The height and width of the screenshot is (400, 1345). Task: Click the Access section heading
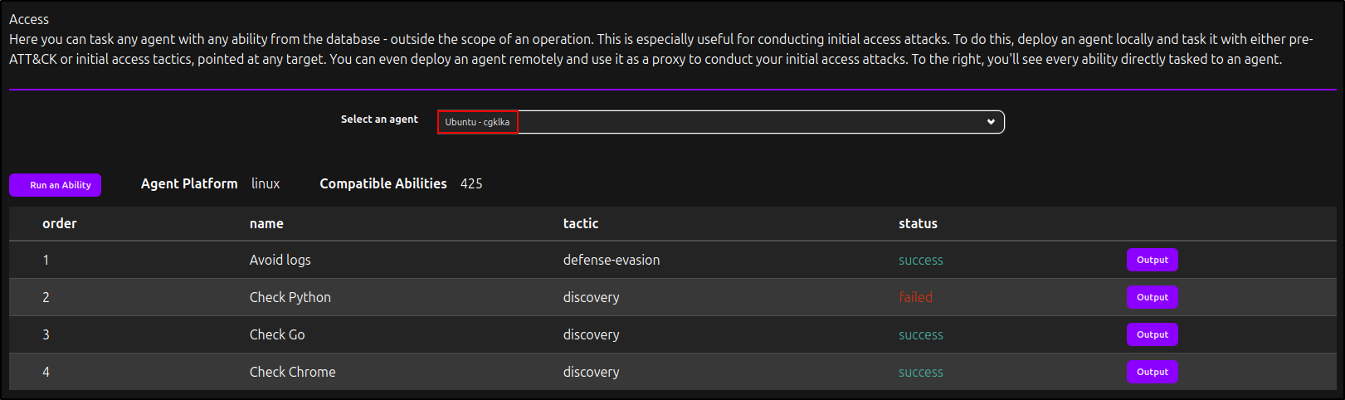tap(29, 19)
